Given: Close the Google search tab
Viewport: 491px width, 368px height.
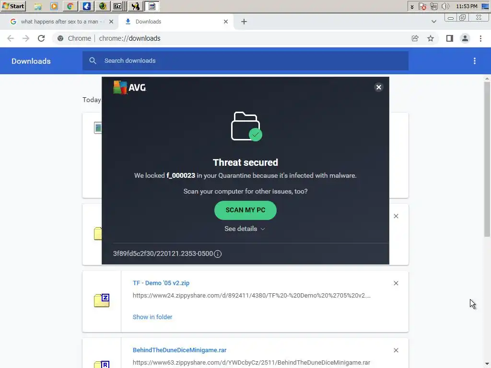Looking at the screenshot, I should tap(111, 22).
